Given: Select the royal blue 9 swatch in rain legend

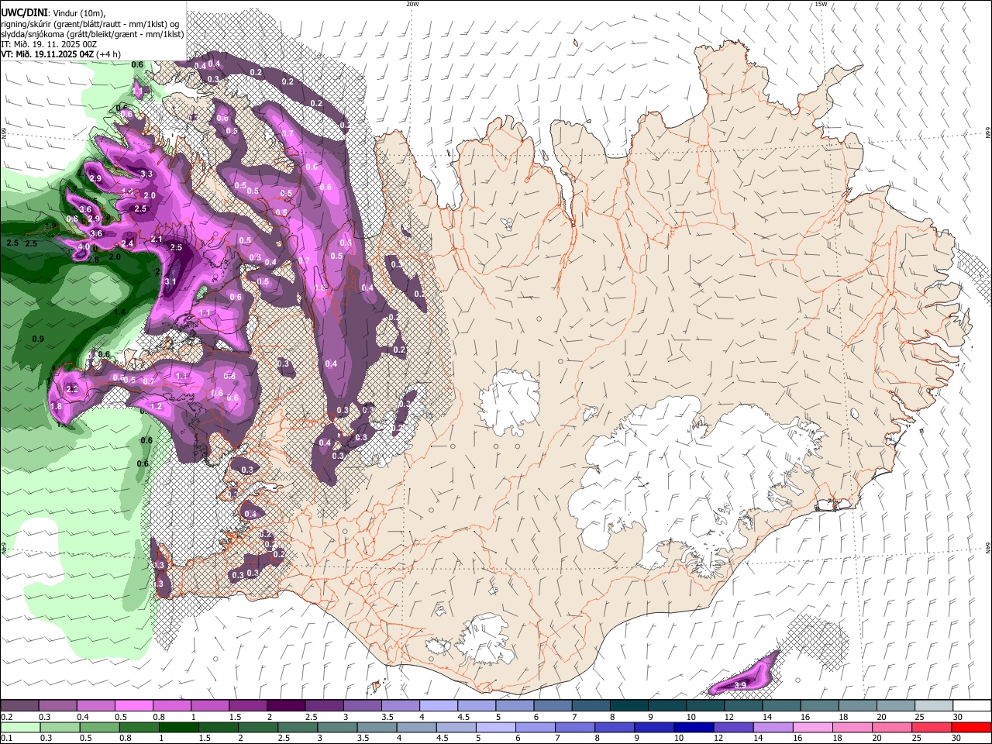Looking at the screenshot, I should tap(653, 727).
